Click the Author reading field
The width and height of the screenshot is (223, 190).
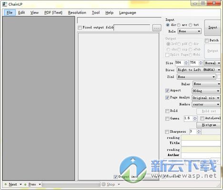(x=201, y=150)
